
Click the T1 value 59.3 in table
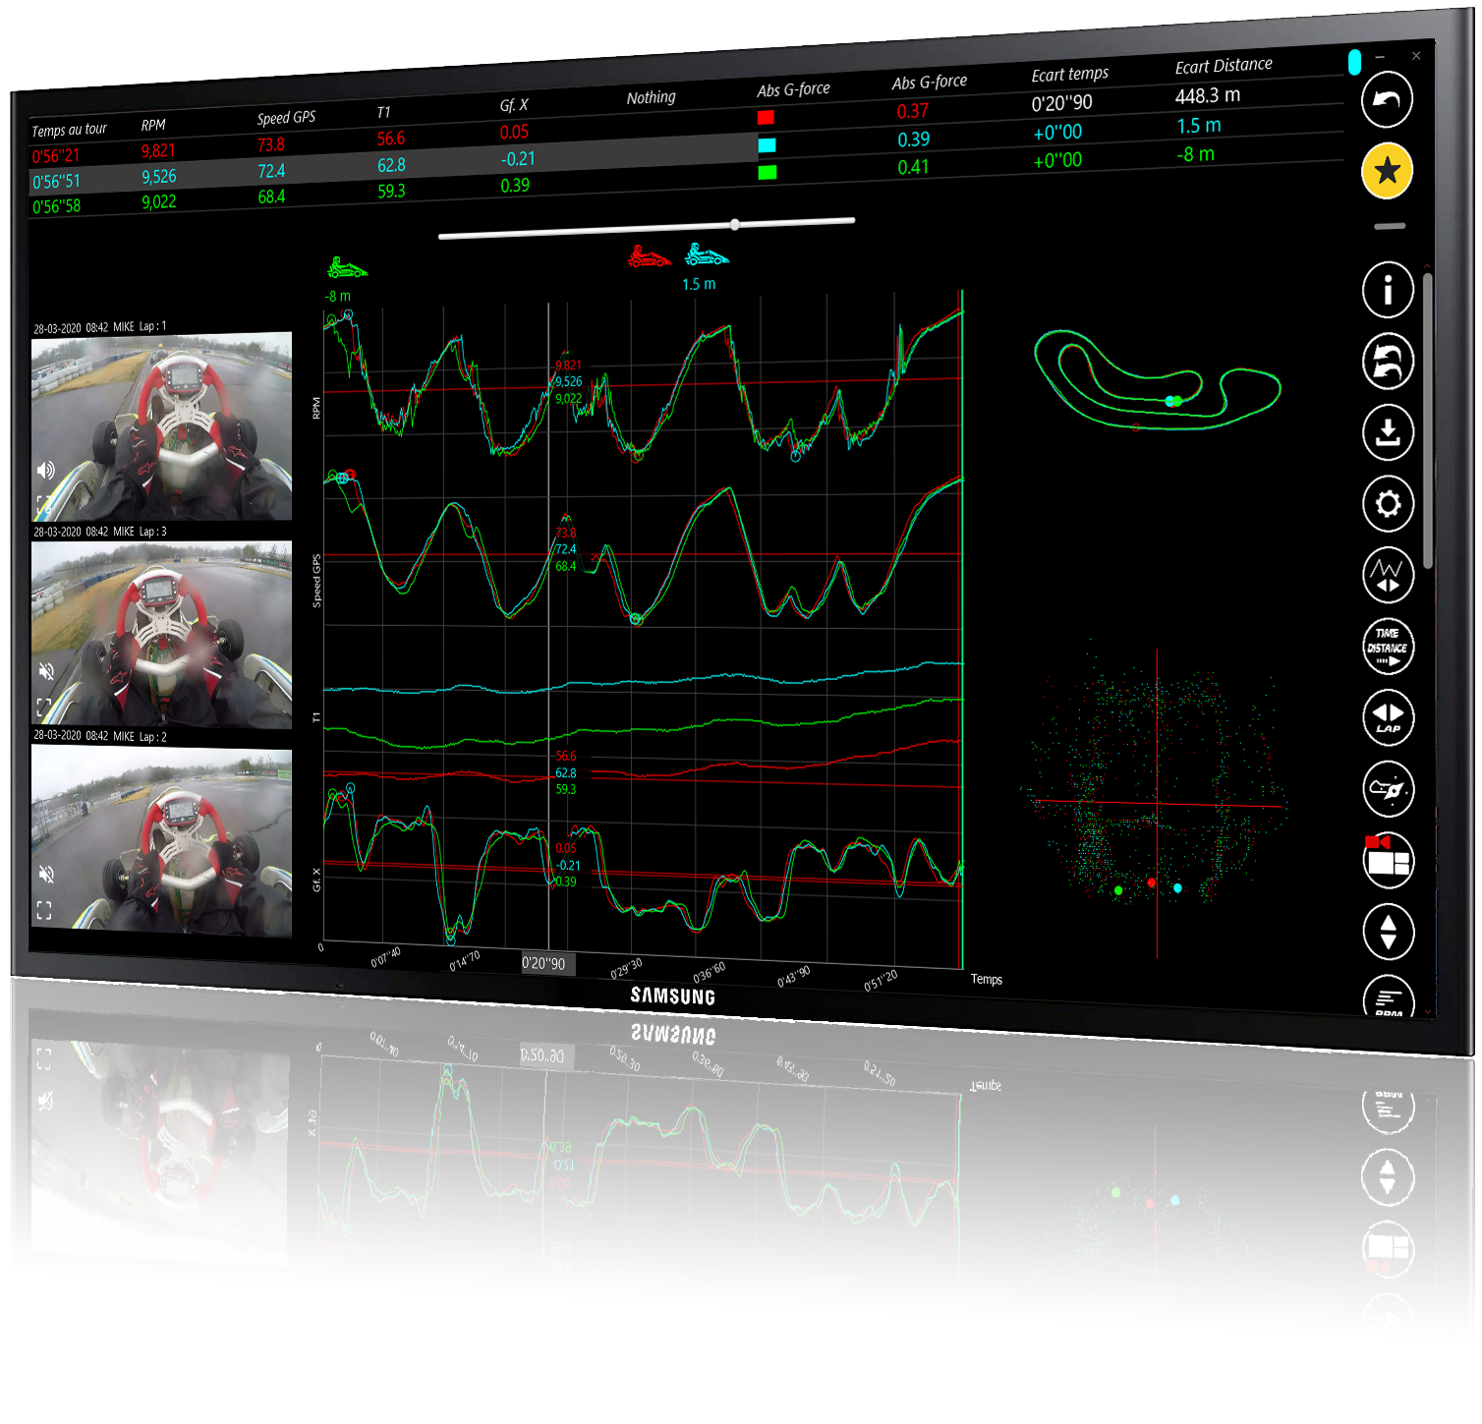pyautogui.click(x=391, y=191)
